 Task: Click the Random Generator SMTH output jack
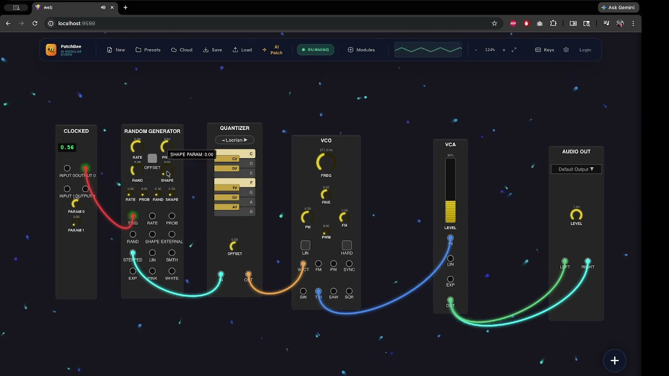(171, 253)
